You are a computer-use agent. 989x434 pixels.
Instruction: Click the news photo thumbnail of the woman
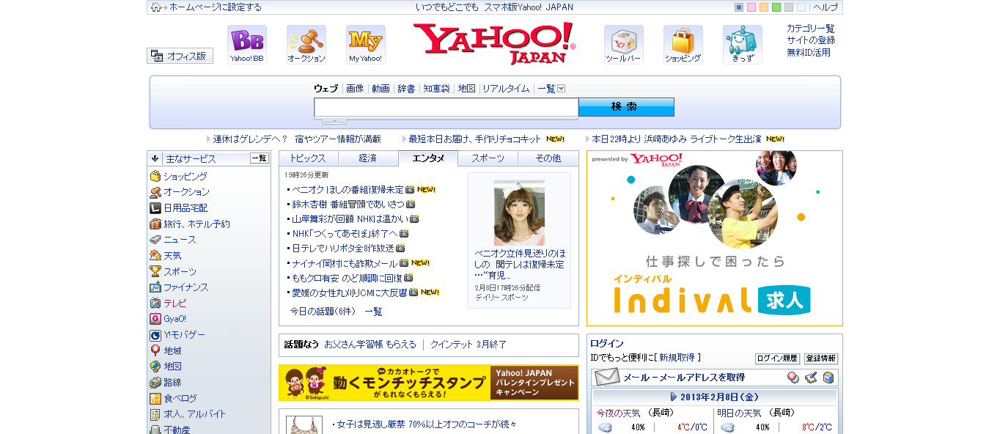[x=519, y=213]
